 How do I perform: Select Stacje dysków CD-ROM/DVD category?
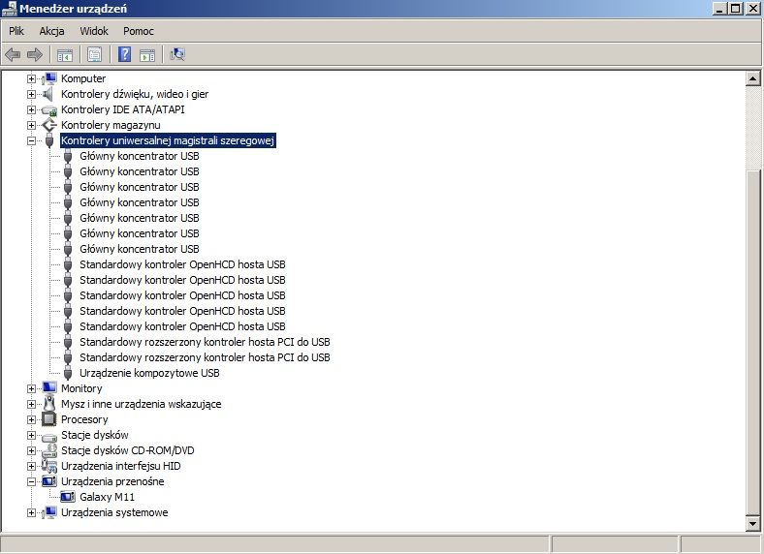[128, 450]
